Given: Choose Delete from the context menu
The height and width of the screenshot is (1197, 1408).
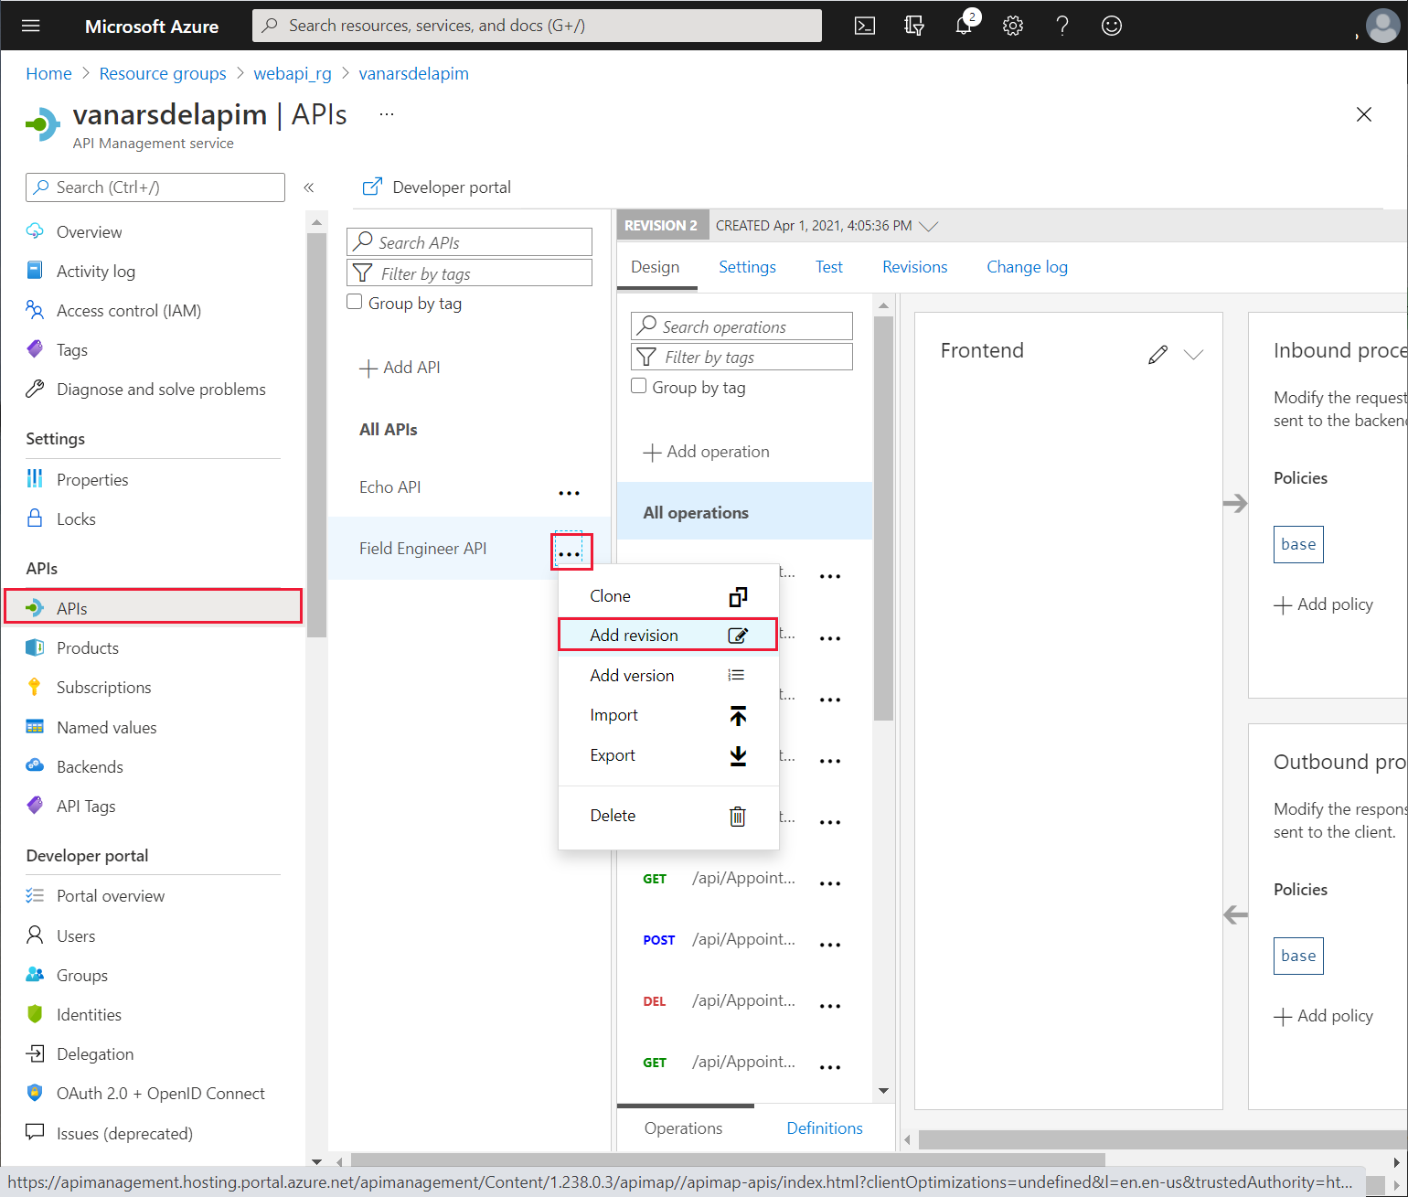Looking at the screenshot, I should [668, 816].
